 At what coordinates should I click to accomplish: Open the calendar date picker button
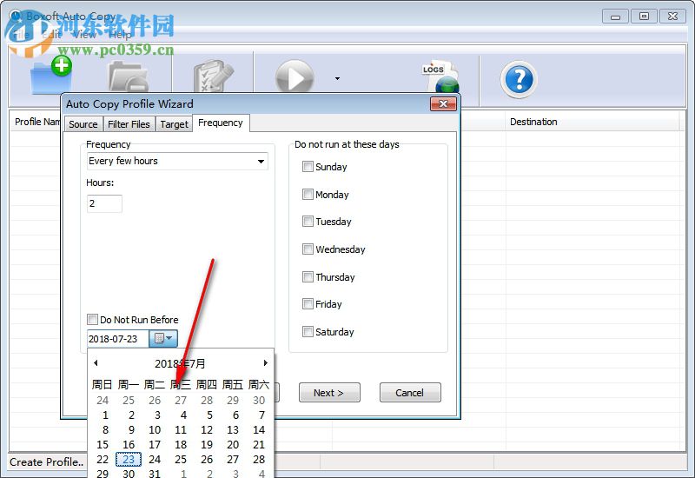coord(163,339)
